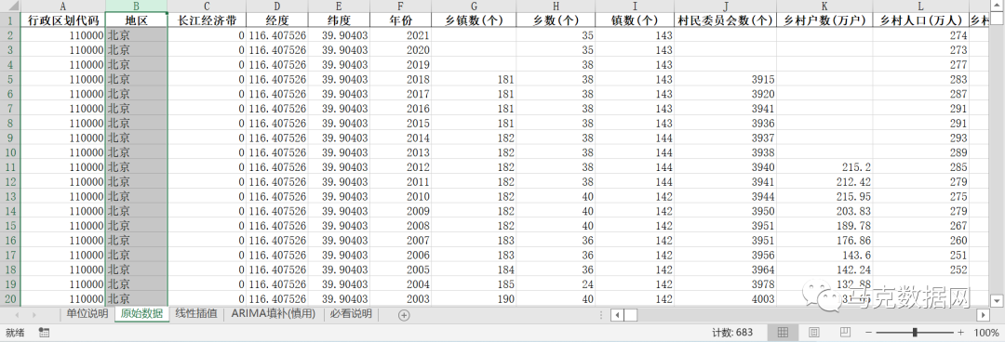Click the 100% zoom level
1005x342 pixels.
[x=985, y=333]
